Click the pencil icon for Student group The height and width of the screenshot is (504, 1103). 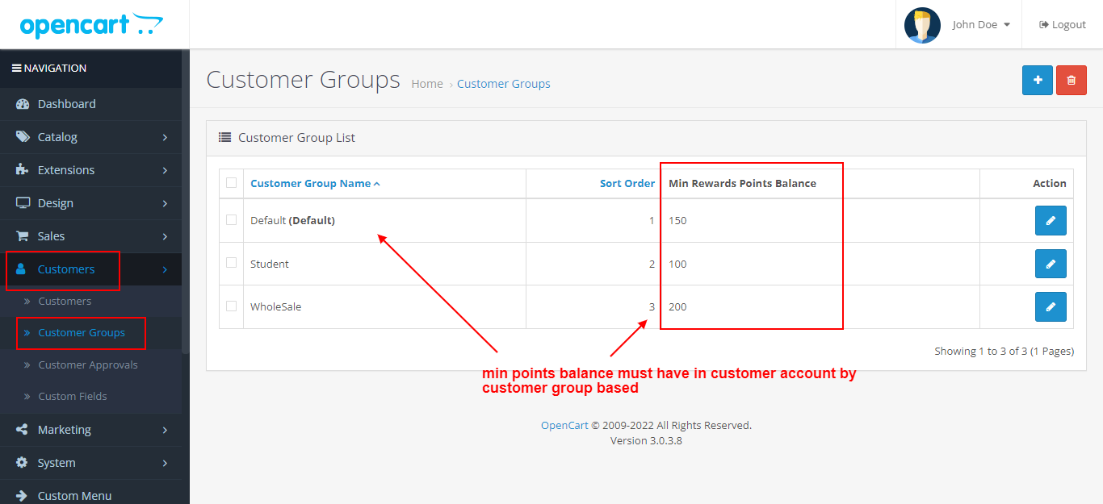[1051, 264]
